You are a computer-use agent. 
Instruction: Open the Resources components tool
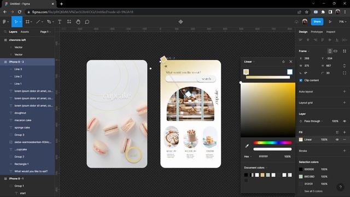[x=69, y=22]
